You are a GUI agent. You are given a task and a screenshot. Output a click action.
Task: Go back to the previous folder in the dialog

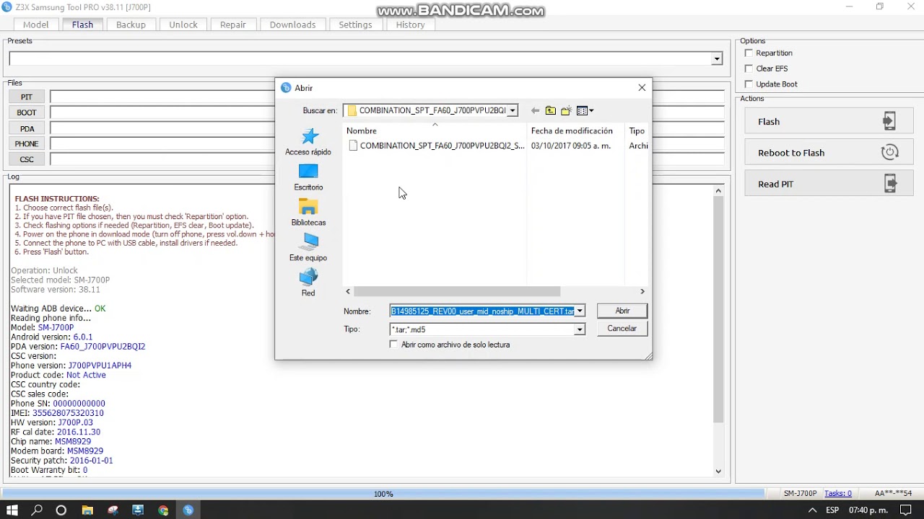pyautogui.click(x=535, y=110)
